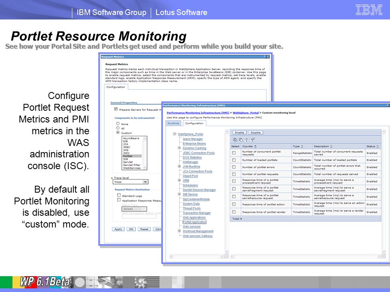Click the vertical scrollbar beside the PMI tree
The height and width of the screenshot is (292, 390).
[226, 191]
